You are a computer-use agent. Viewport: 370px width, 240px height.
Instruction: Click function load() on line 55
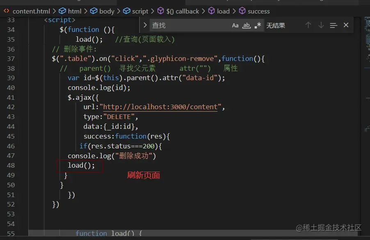109,233
